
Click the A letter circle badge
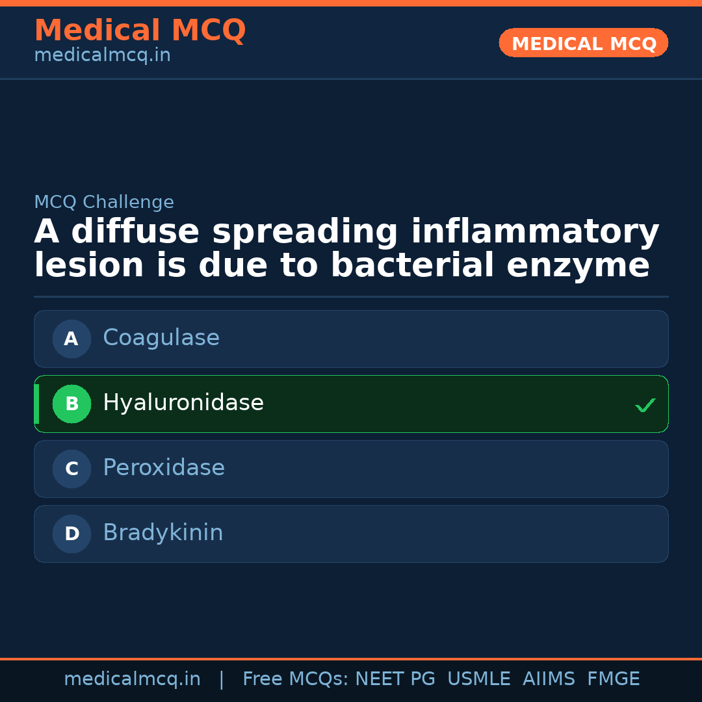(x=71, y=339)
